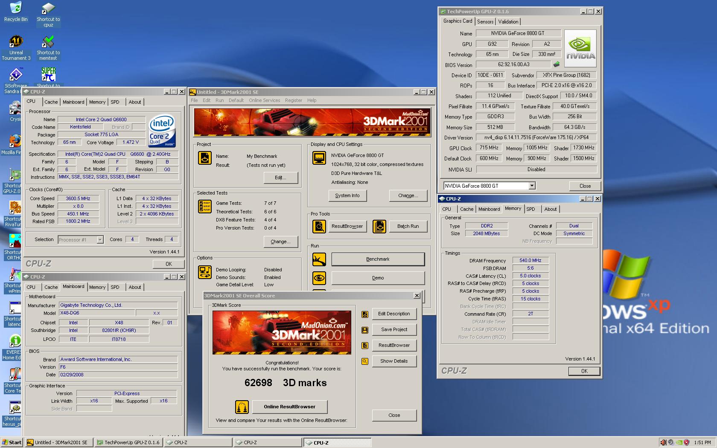Click the project edit icon in 3DMark2001
The width and height of the screenshot is (717, 448).
point(205,158)
